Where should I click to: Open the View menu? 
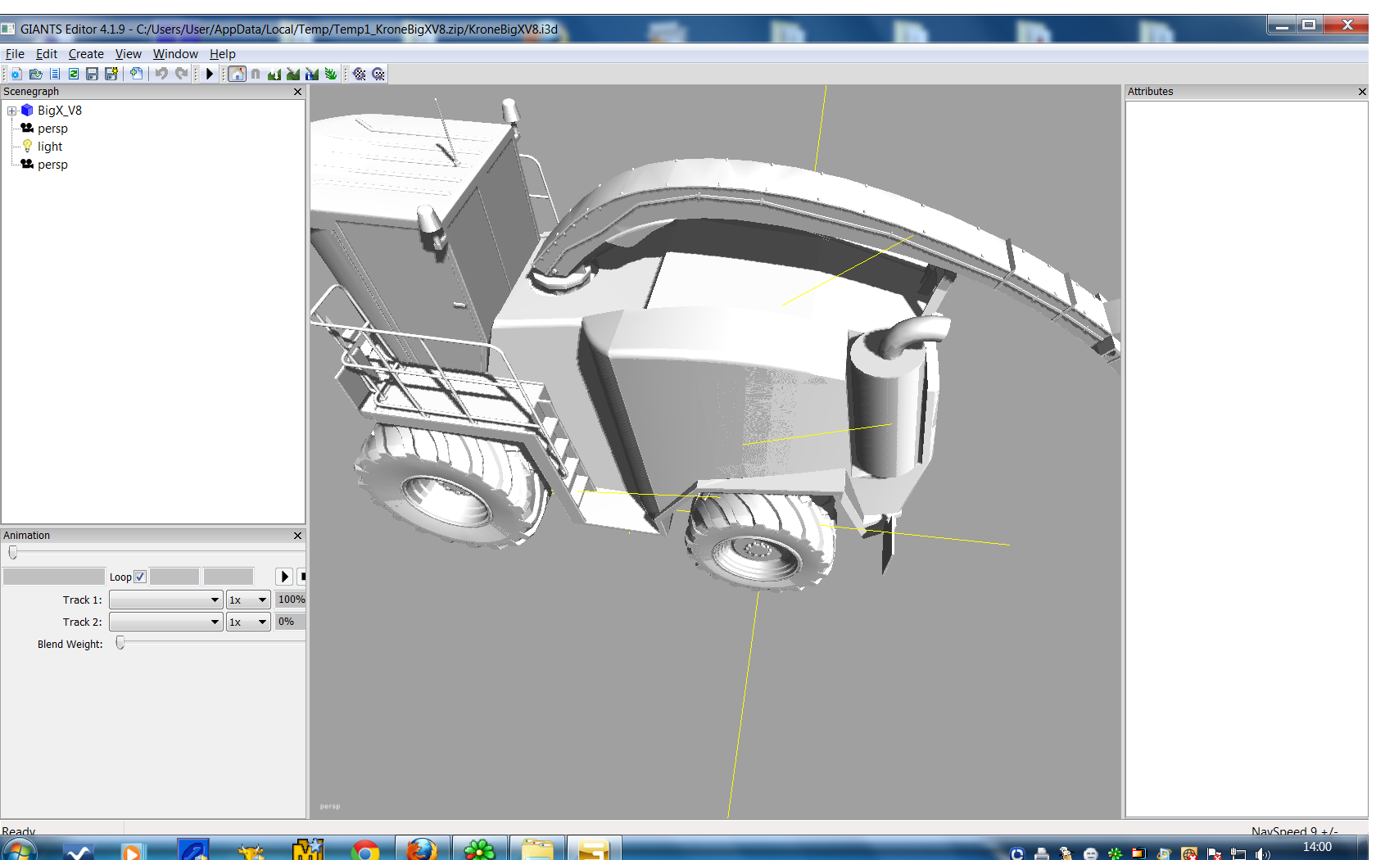click(129, 54)
